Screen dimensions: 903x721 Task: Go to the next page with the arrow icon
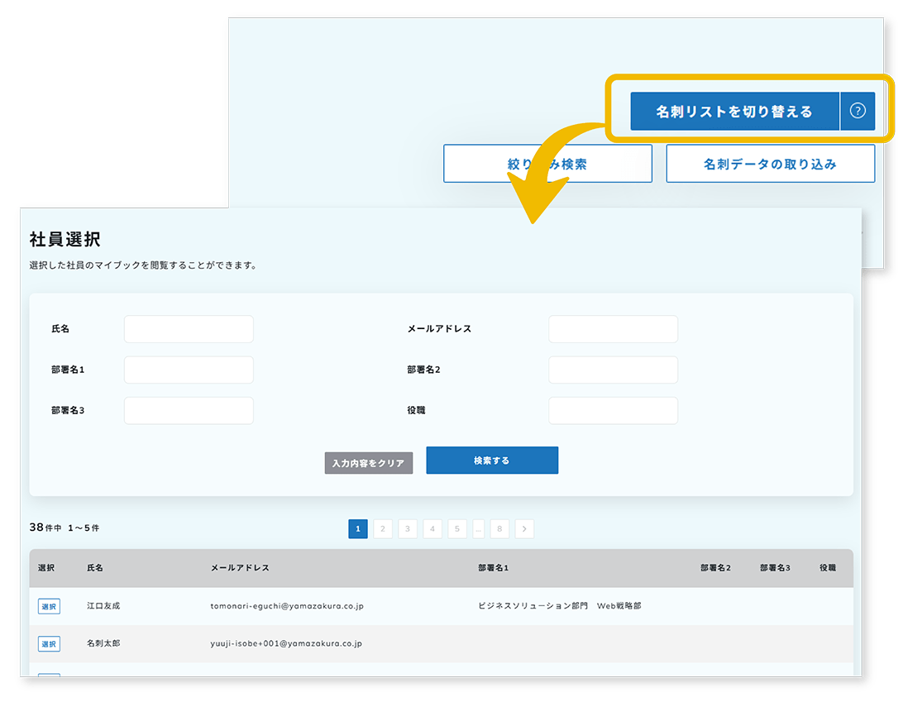click(x=524, y=528)
